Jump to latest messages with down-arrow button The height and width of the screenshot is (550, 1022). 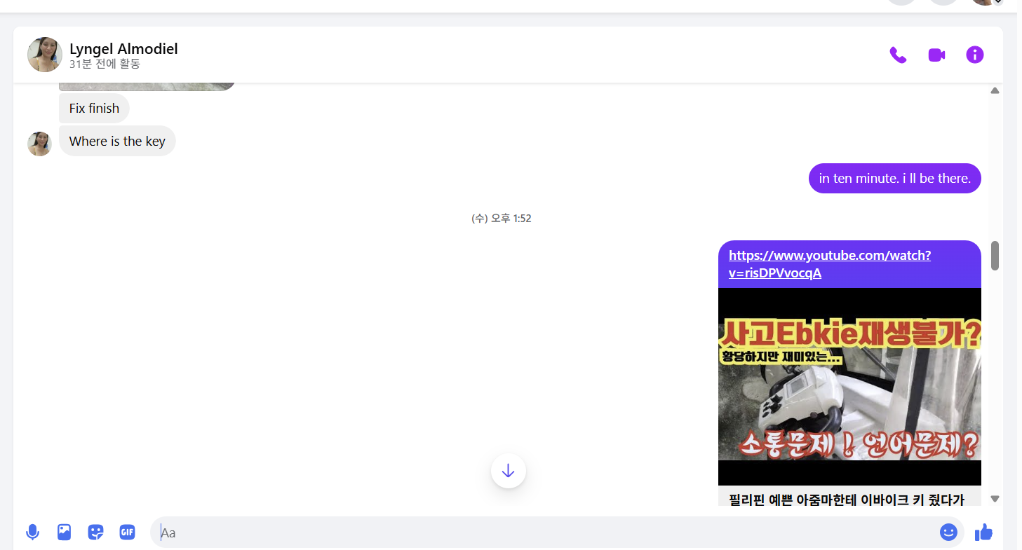(509, 471)
